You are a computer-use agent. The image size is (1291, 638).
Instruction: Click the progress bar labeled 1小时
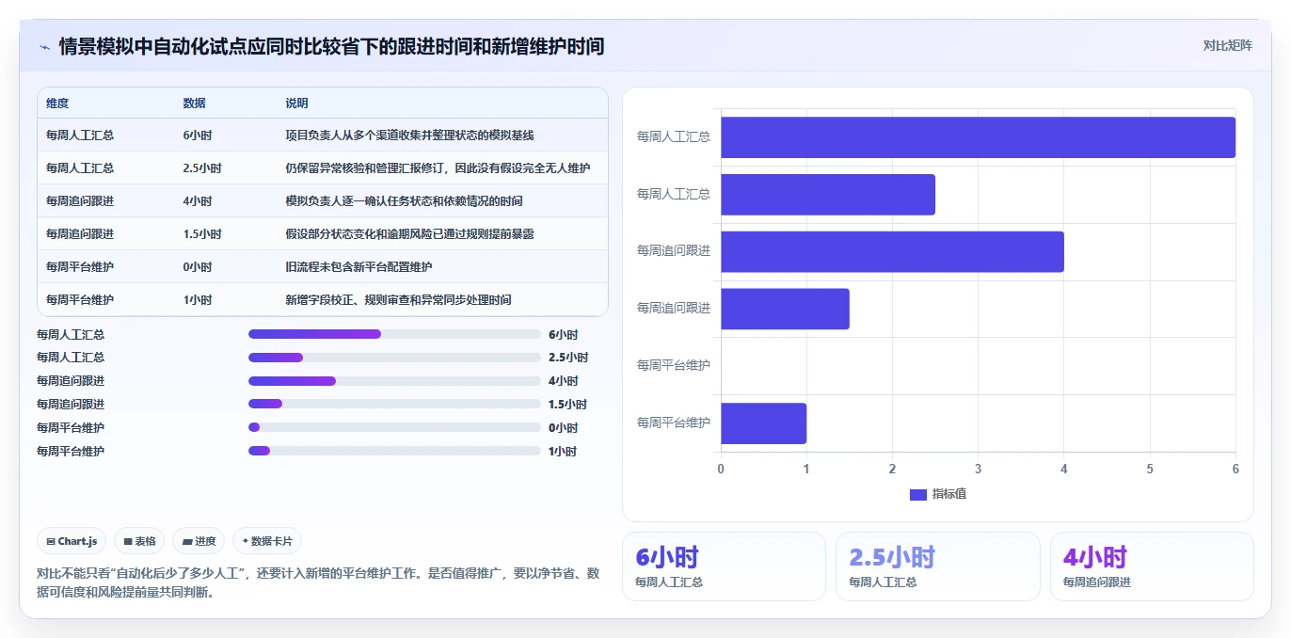point(394,451)
